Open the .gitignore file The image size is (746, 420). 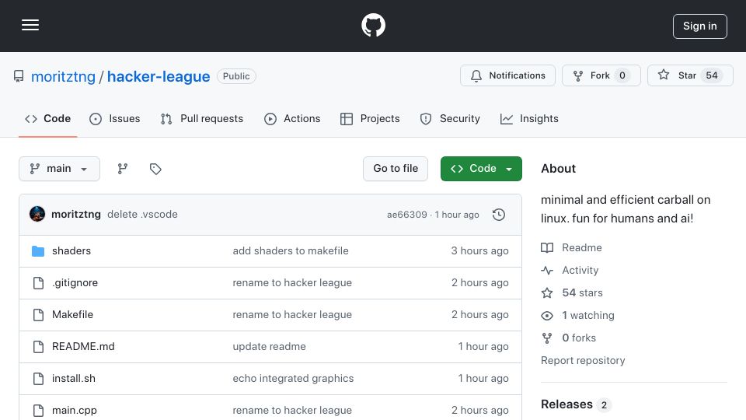pyautogui.click(x=75, y=283)
